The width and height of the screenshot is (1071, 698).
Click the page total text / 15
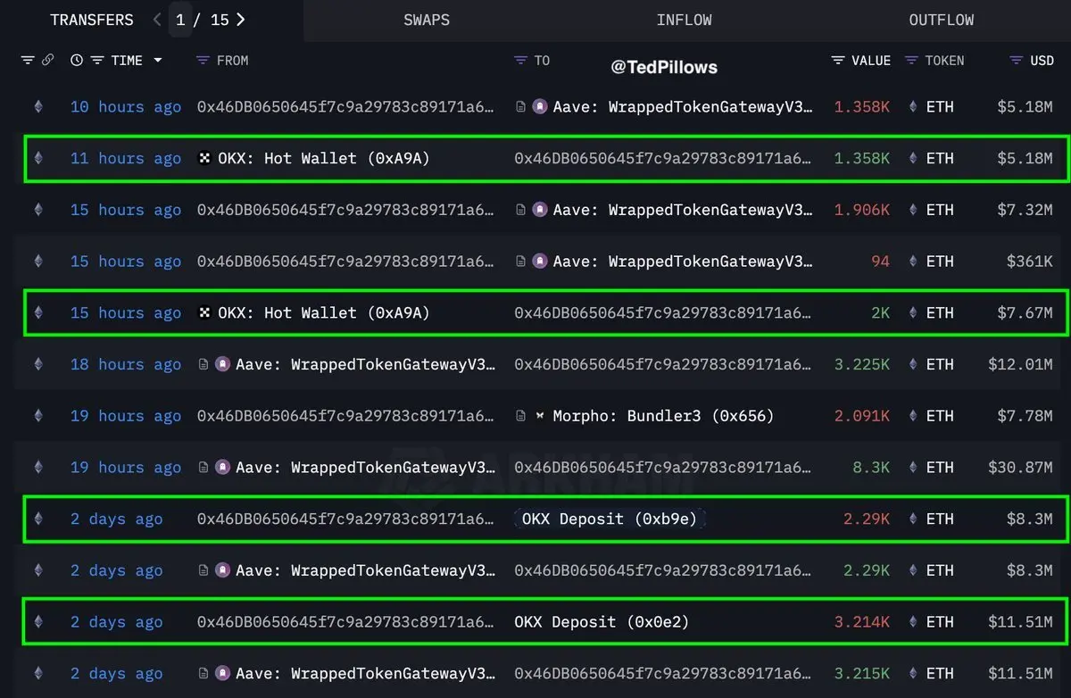[213, 20]
